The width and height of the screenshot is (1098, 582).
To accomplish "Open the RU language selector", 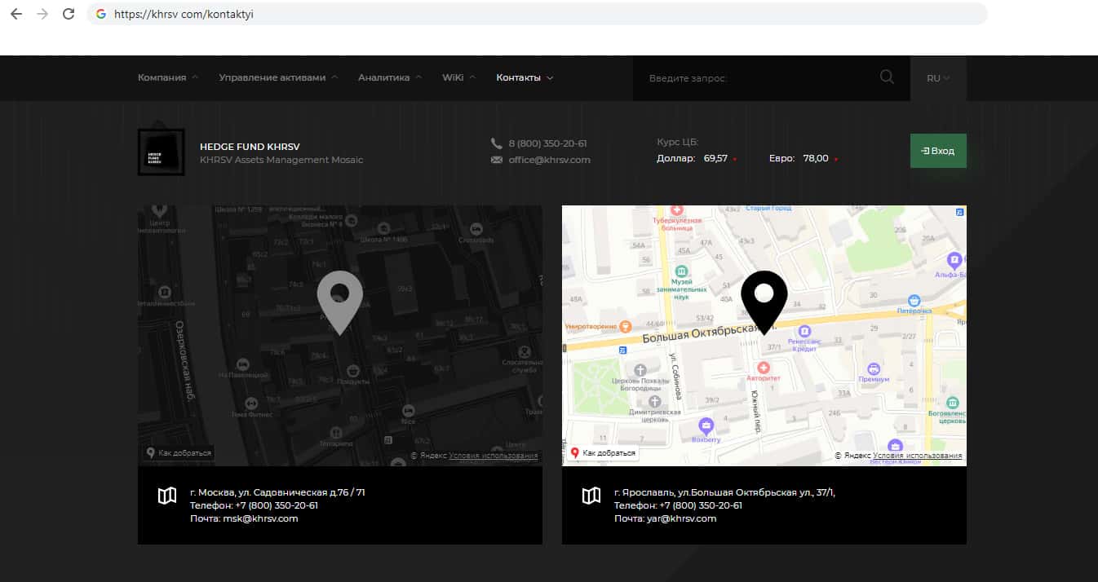I will click(938, 78).
